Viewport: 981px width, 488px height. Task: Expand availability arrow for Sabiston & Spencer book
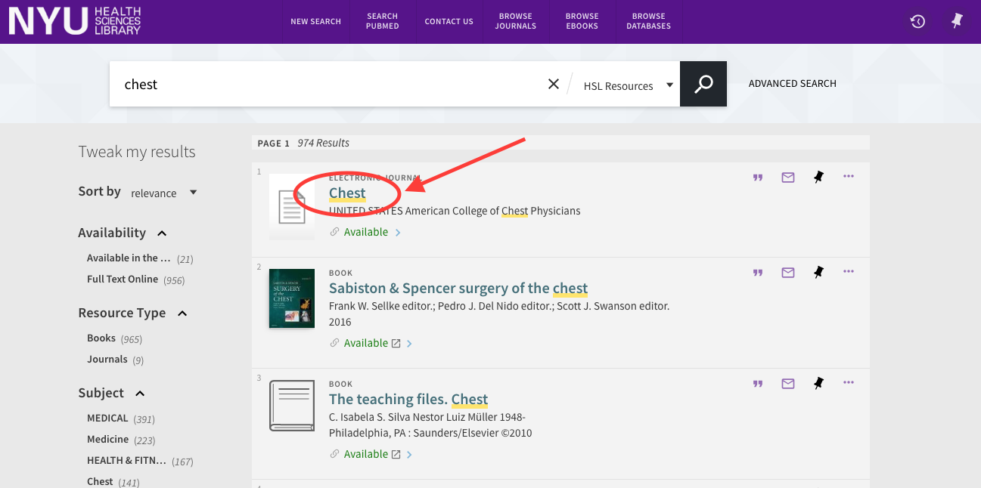tap(409, 344)
